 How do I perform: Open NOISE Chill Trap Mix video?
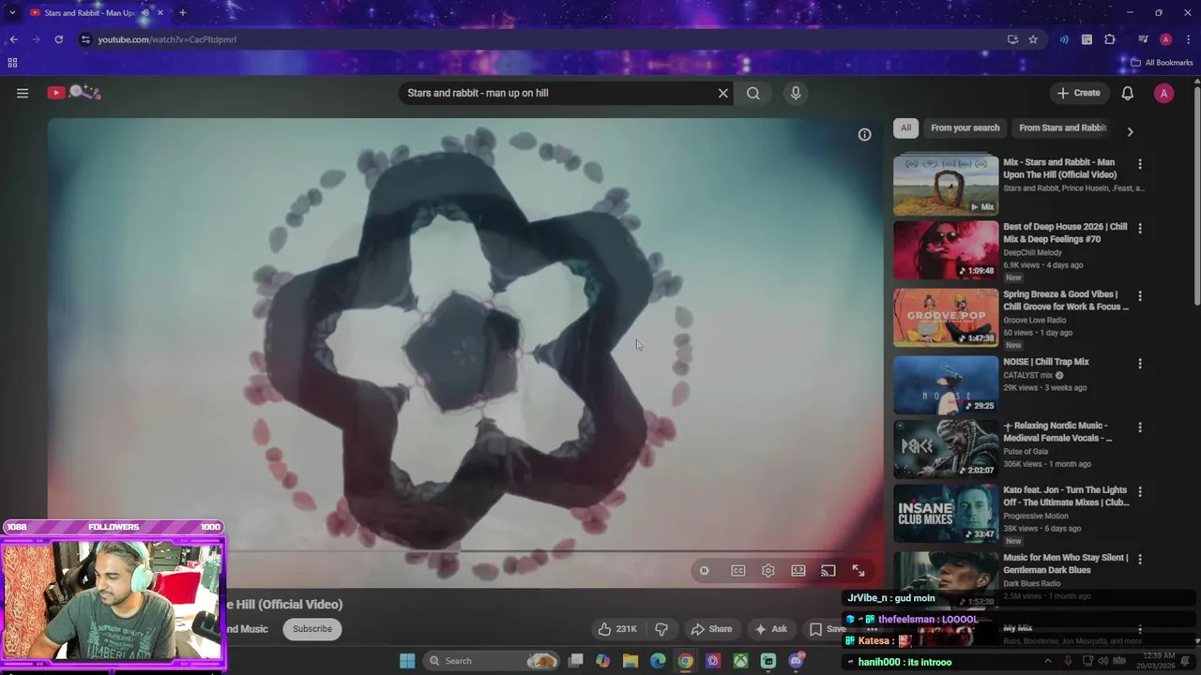946,385
